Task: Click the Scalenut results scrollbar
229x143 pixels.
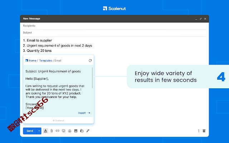Action: click(x=92, y=78)
